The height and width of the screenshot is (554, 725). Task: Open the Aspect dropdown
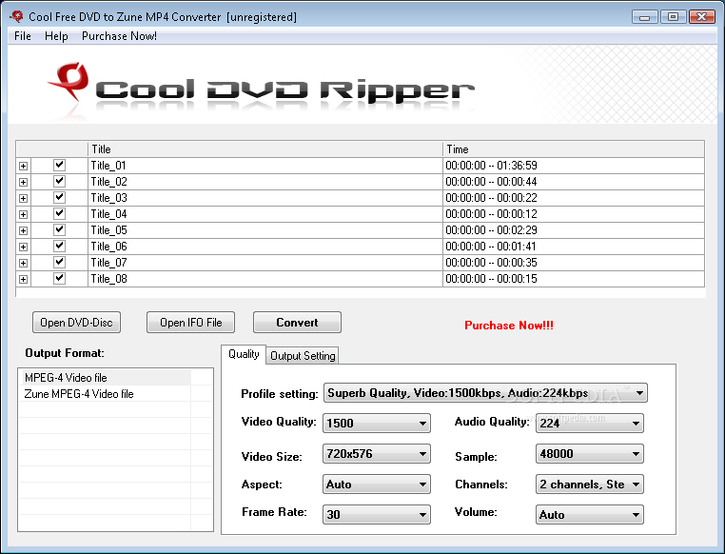(x=377, y=485)
